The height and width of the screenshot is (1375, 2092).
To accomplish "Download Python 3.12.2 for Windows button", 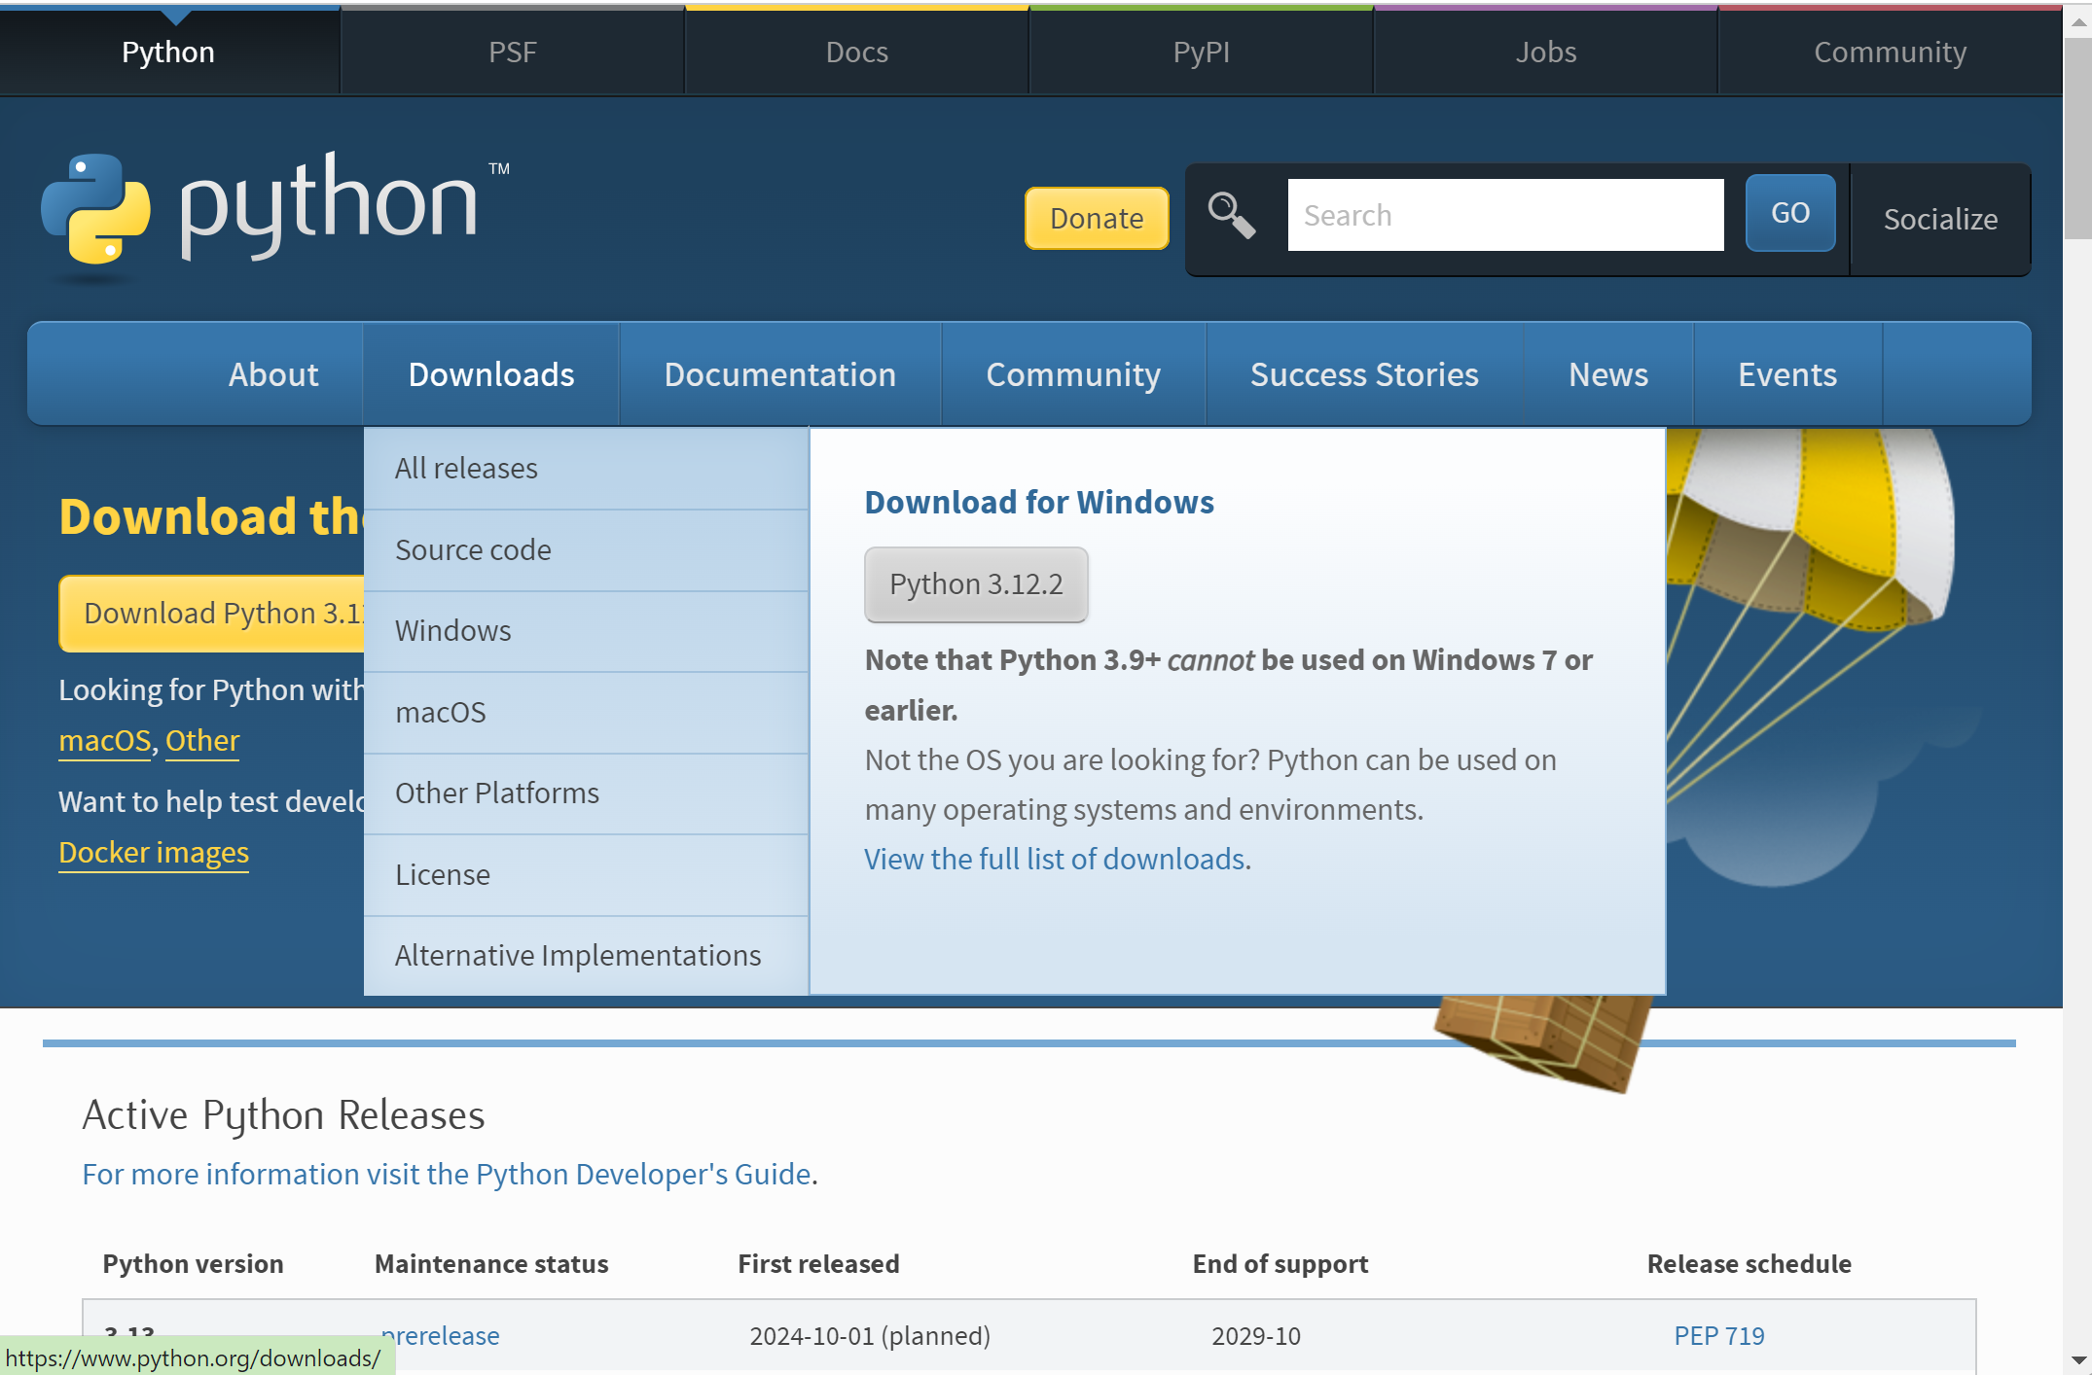I will pyautogui.click(x=975, y=583).
